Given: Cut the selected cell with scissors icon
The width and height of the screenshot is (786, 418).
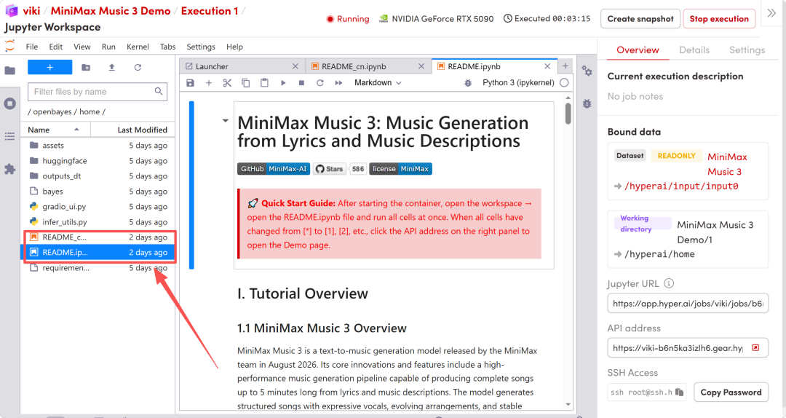Looking at the screenshot, I should 227,83.
